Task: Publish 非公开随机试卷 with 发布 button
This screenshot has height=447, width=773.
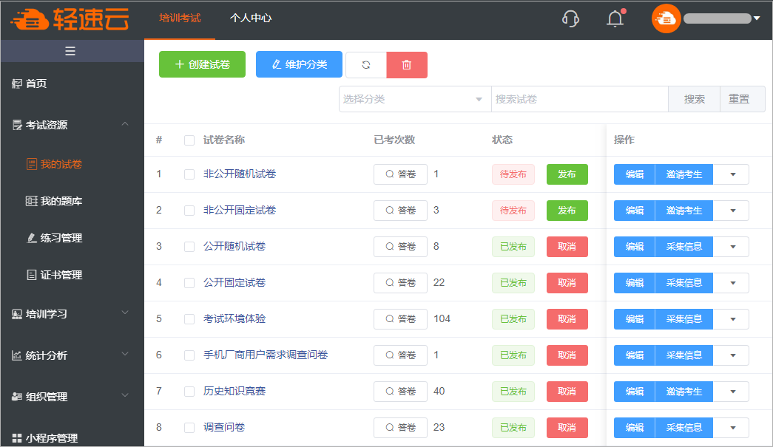Action: click(x=567, y=174)
